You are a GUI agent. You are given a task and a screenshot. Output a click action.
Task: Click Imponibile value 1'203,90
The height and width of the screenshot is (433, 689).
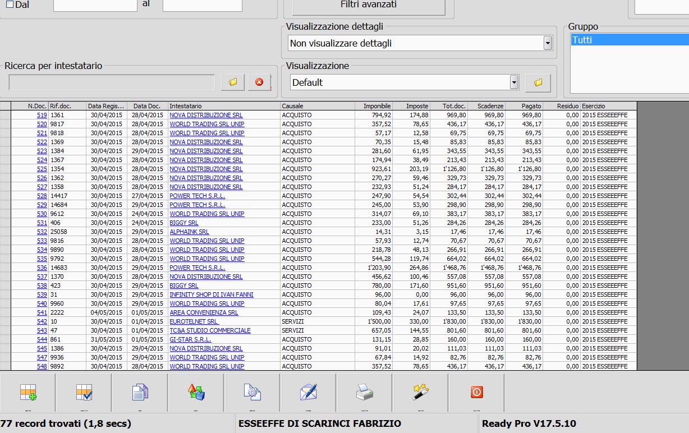point(379,268)
